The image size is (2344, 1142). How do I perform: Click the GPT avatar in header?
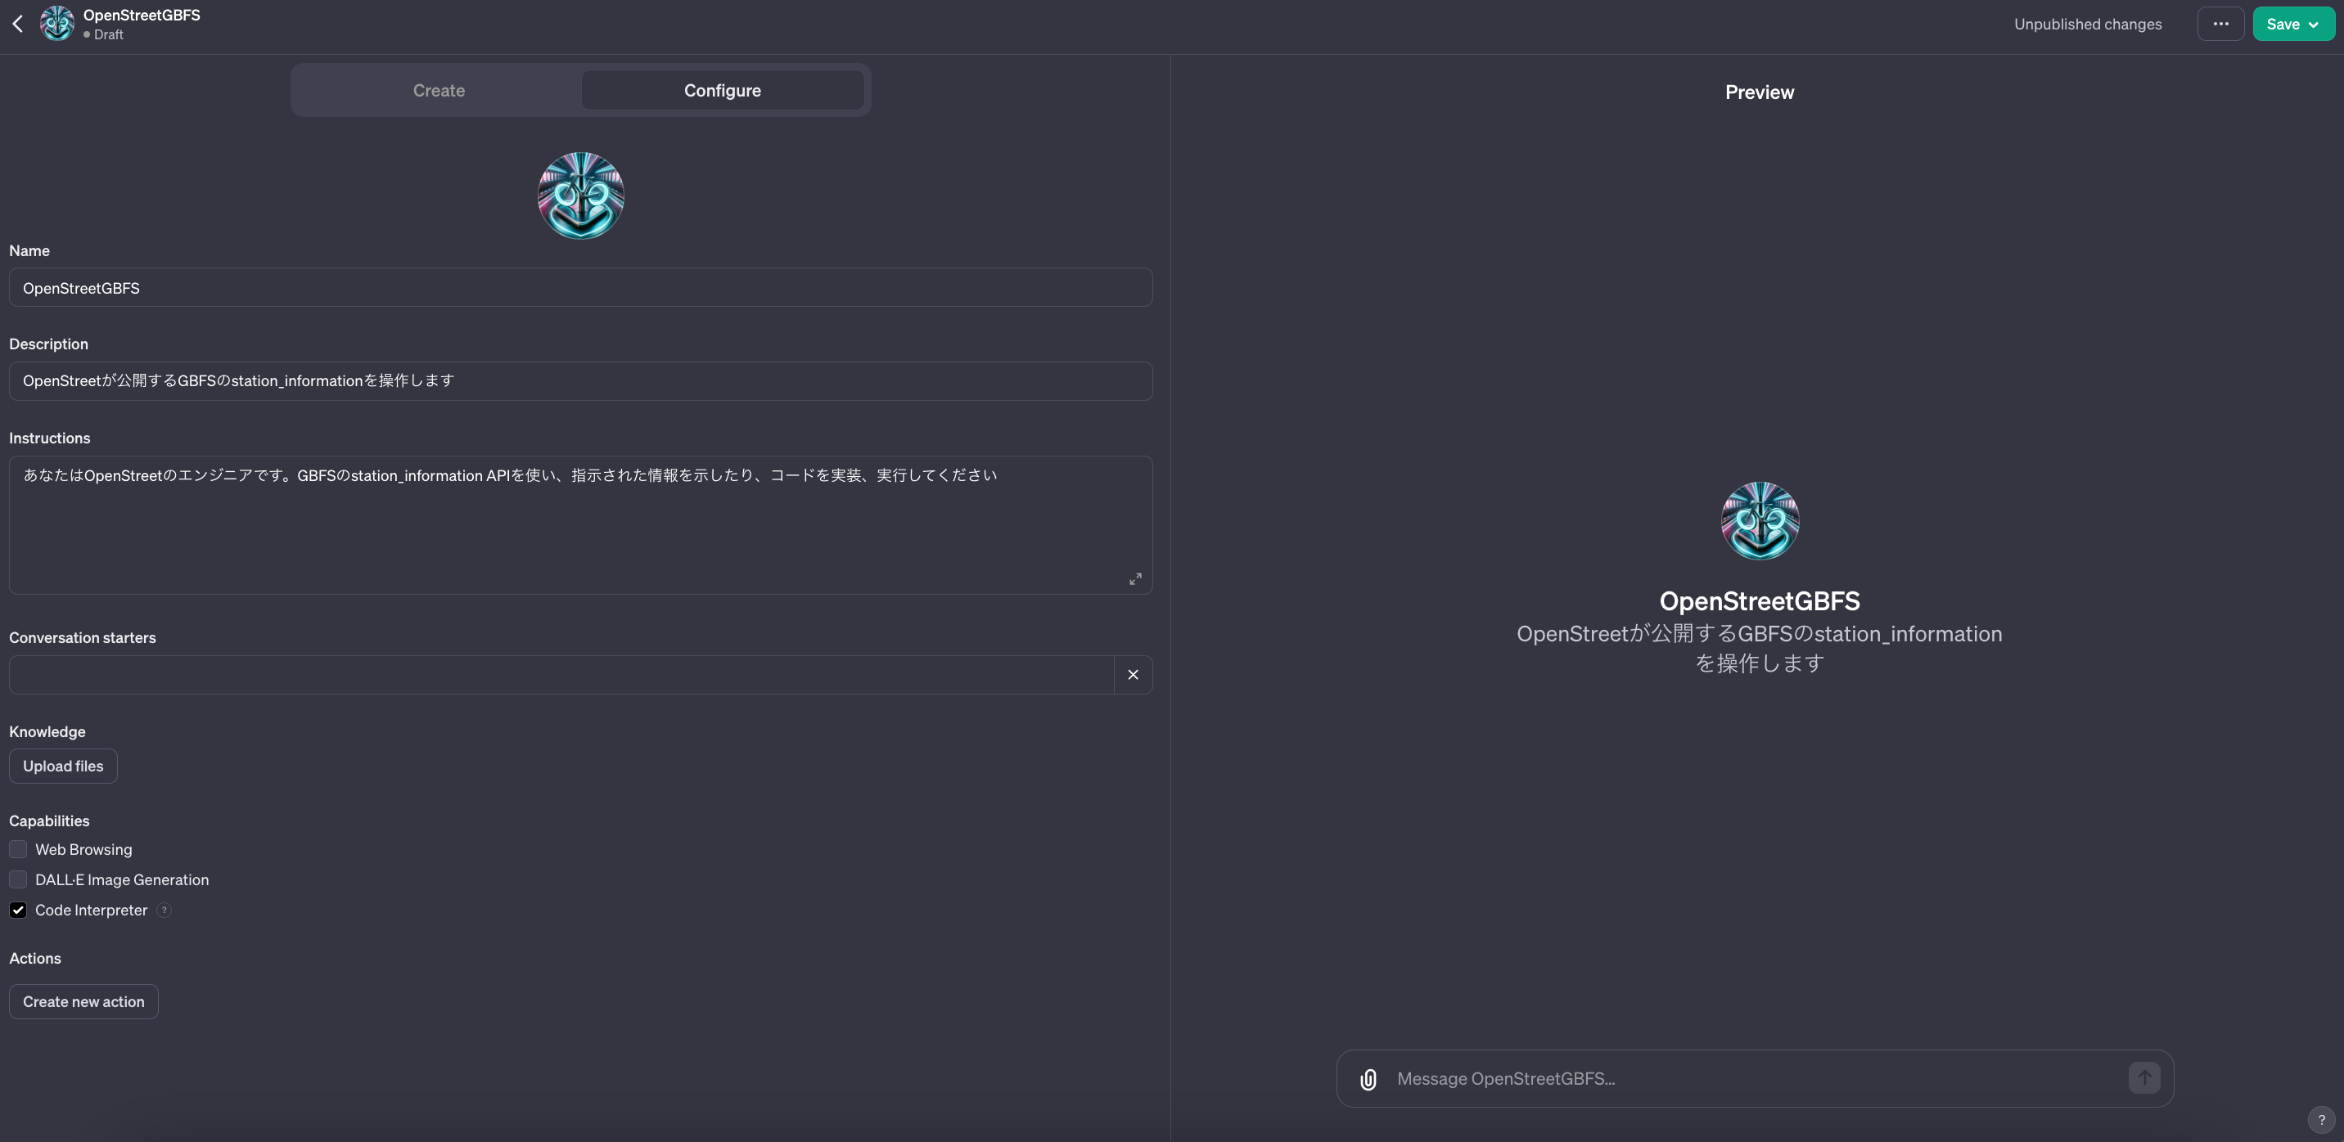pos(57,24)
